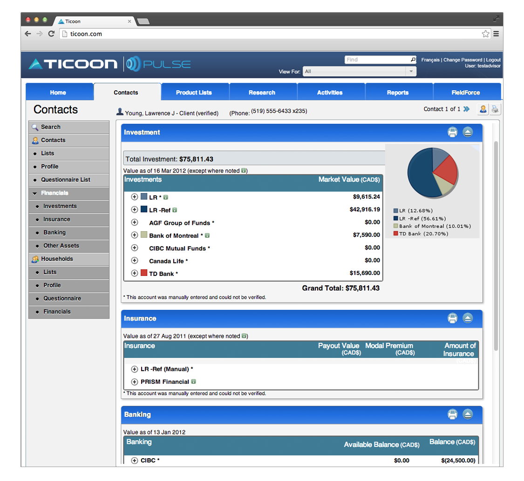Expand the LR -Ref investment row

134,210
